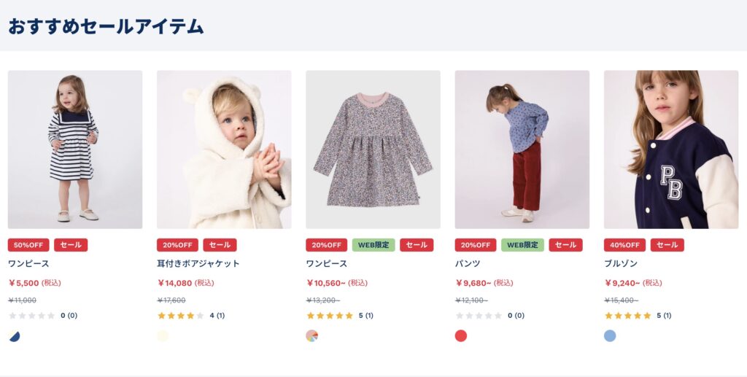The image size is (747, 377).
Task: Select the multicolor floral swatch
Action: [311, 336]
